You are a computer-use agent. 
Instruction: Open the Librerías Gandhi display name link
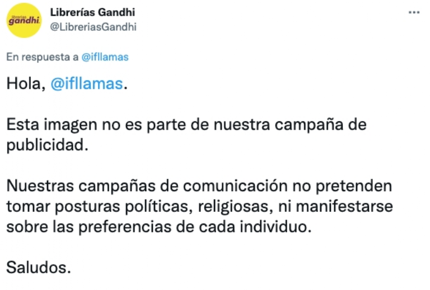(92, 12)
